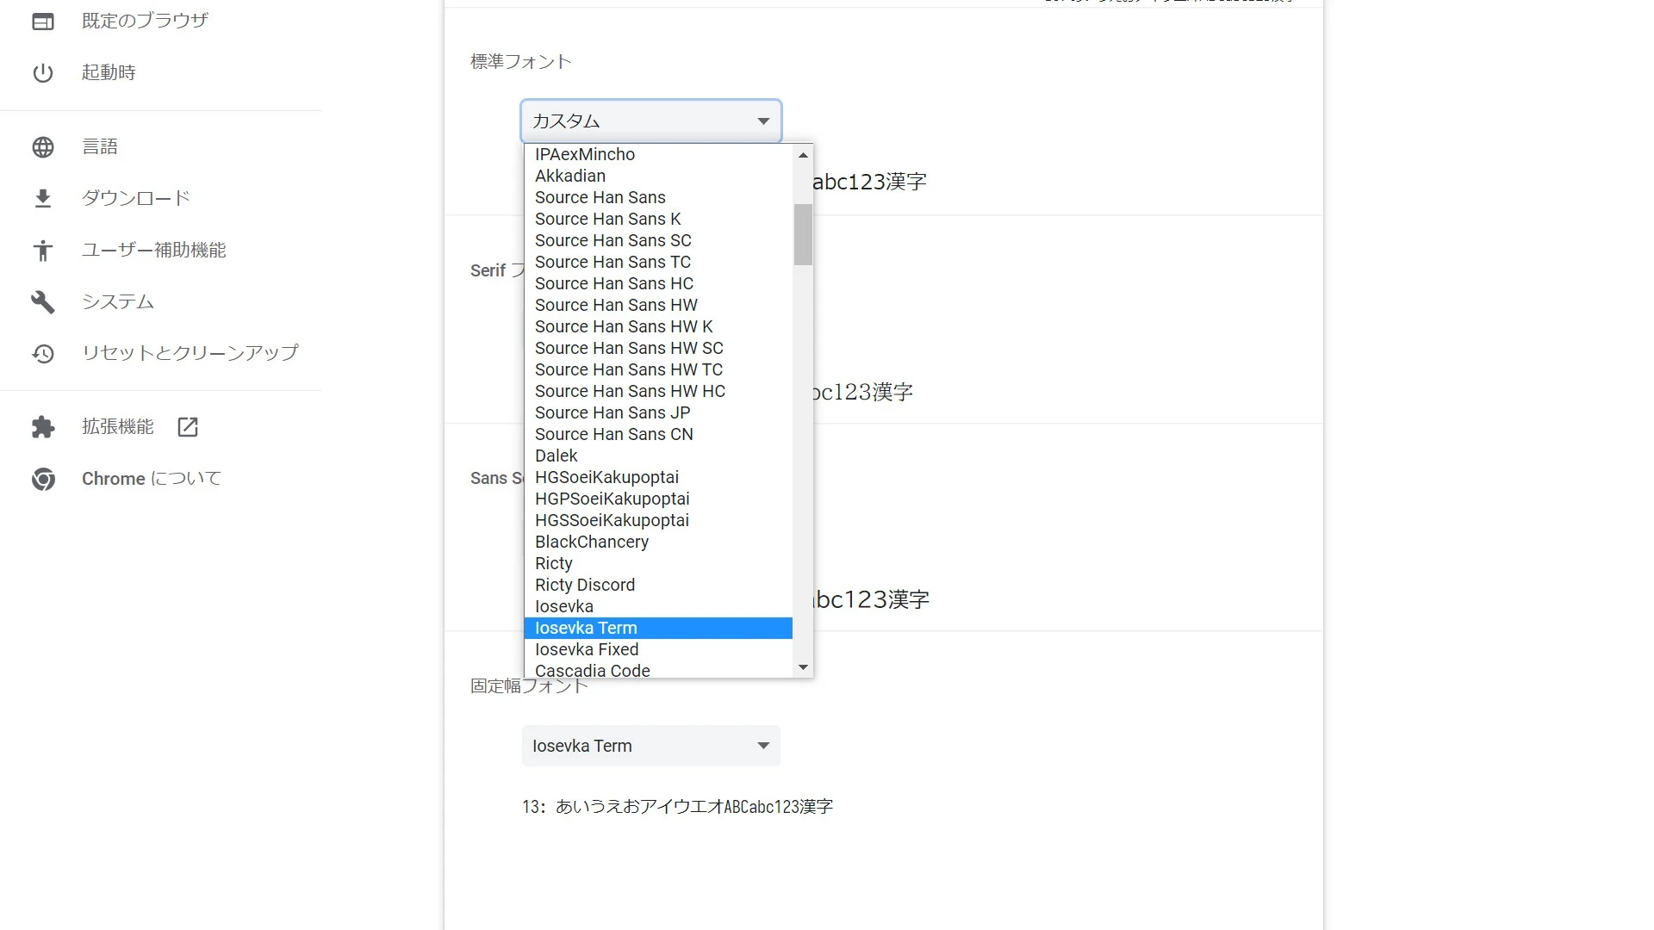This screenshot has height=930, width=1654.
Task: Select Ricty Discord font
Action: pos(658,585)
